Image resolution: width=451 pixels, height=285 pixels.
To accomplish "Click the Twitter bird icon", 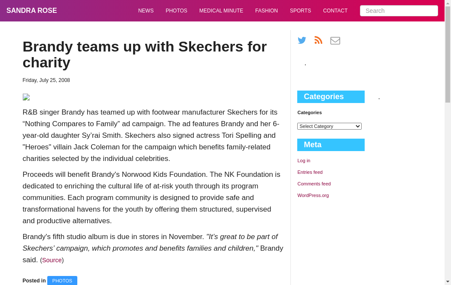I will (x=302, y=40).
